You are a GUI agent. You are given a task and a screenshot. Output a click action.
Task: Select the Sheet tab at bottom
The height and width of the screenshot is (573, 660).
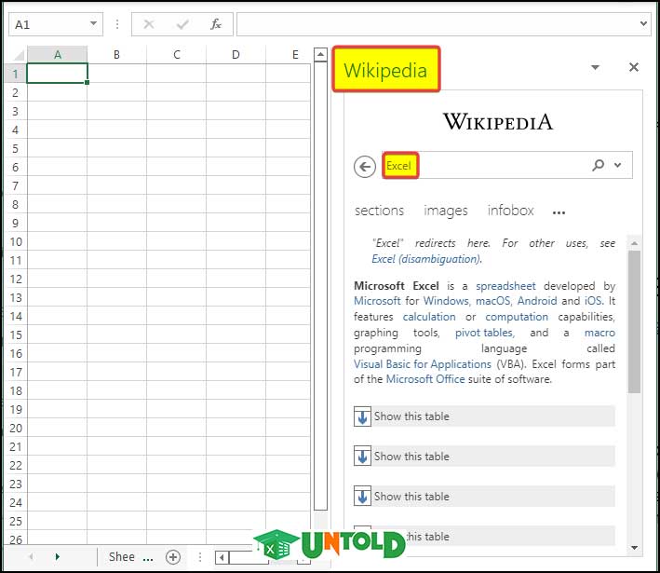click(121, 556)
